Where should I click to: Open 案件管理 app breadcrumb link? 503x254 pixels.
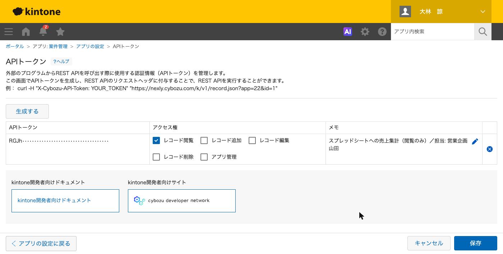(x=58, y=46)
